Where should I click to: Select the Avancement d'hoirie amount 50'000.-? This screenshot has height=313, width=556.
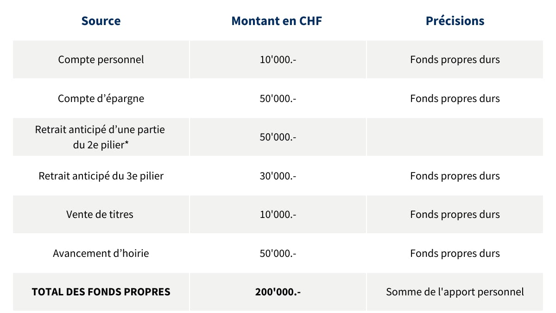278,254
